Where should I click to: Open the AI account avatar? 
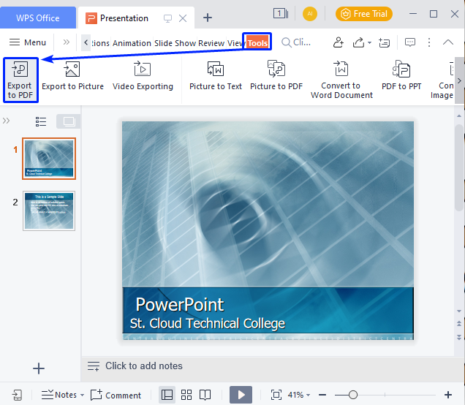point(310,14)
